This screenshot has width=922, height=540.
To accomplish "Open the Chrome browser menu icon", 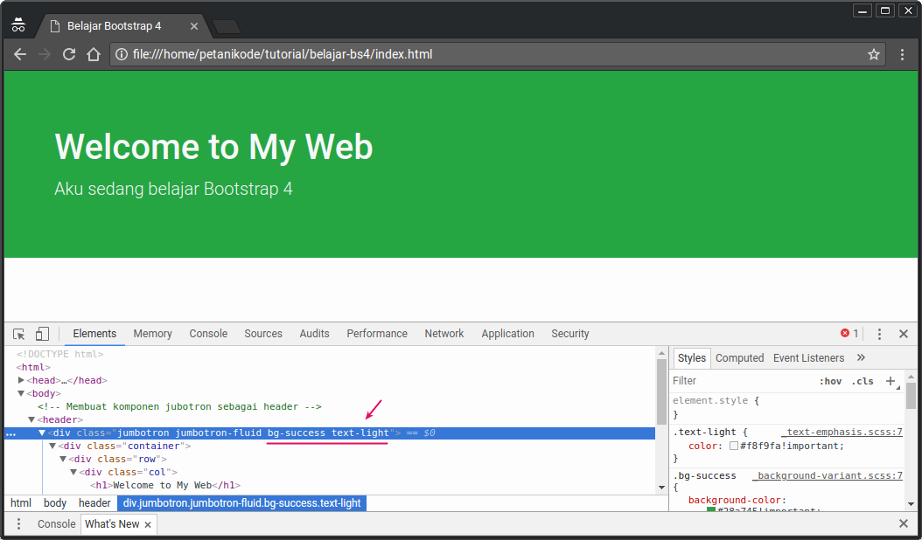I will [903, 54].
